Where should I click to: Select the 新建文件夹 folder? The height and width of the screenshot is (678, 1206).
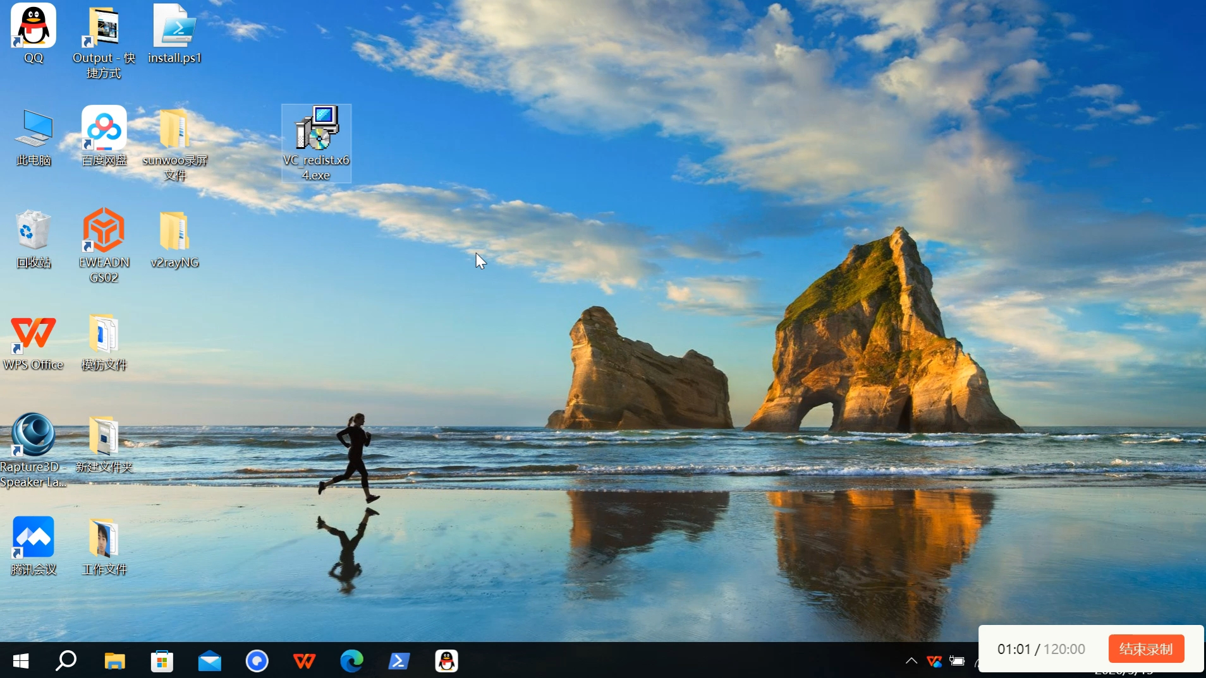[x=104, y=443]
